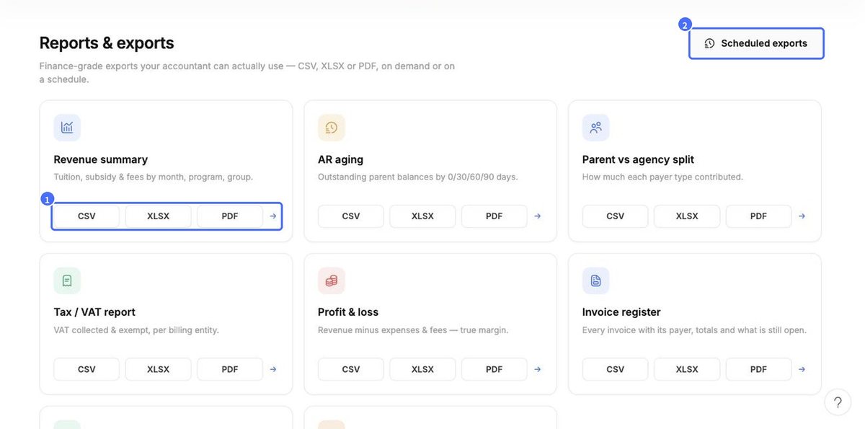
Task: Export Revenue summary as PDF
Action: pyautogui.click(x=230, y=216)
